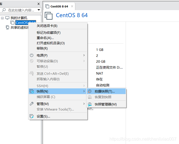Image resolution: width=179 pixels, height=144 pixels.
Task: Expand the 电源(P) submenu arrow
Action: 84,55
